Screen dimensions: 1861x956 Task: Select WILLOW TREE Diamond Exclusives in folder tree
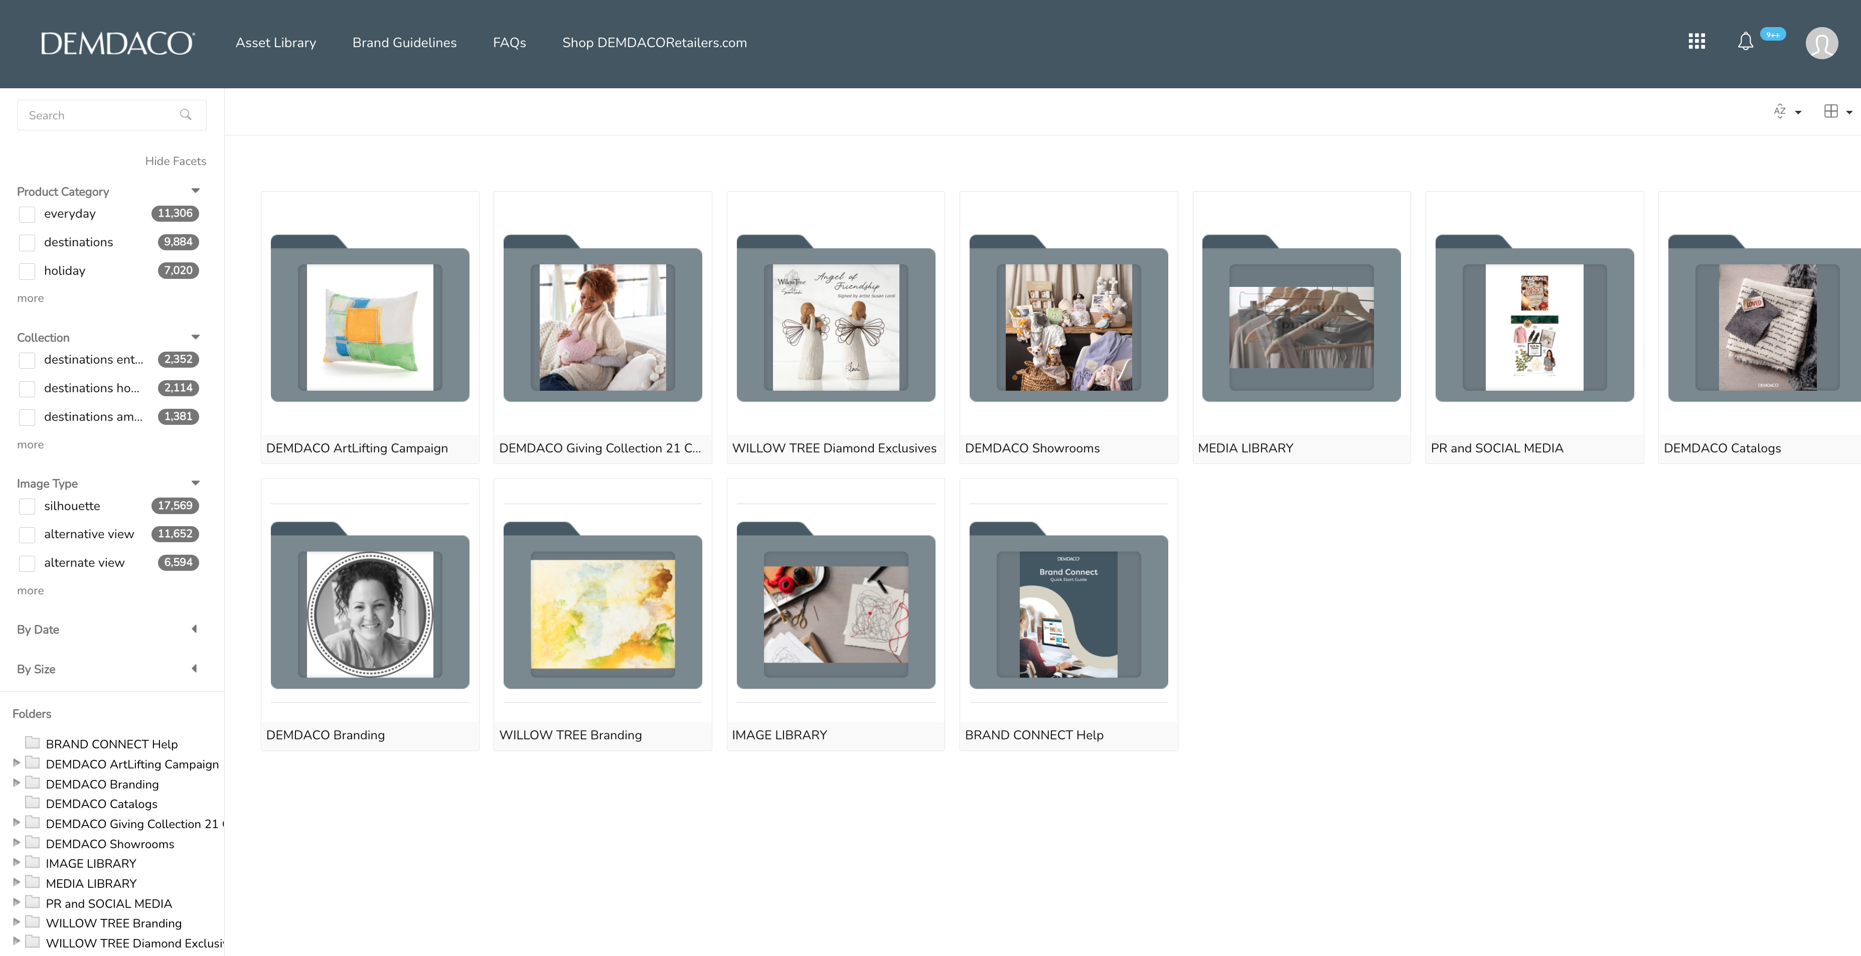[x=134, y=943]
